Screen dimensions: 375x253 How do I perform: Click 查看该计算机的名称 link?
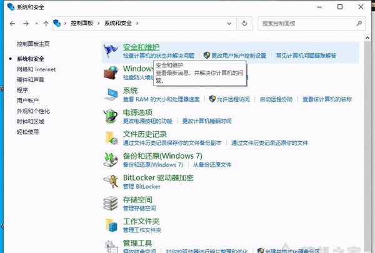coord(327,99)
